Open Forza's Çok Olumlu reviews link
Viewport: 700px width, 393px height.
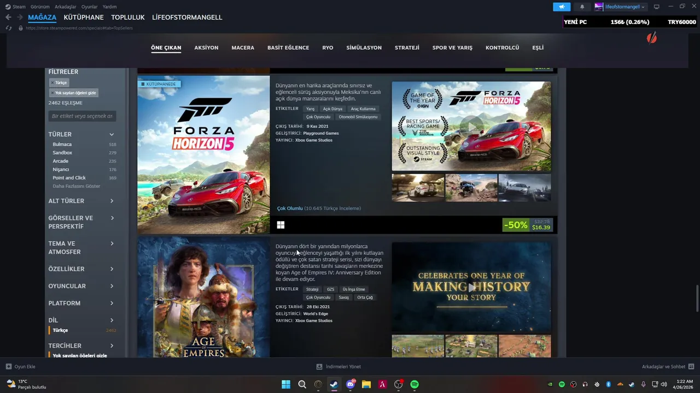point(290,209)
